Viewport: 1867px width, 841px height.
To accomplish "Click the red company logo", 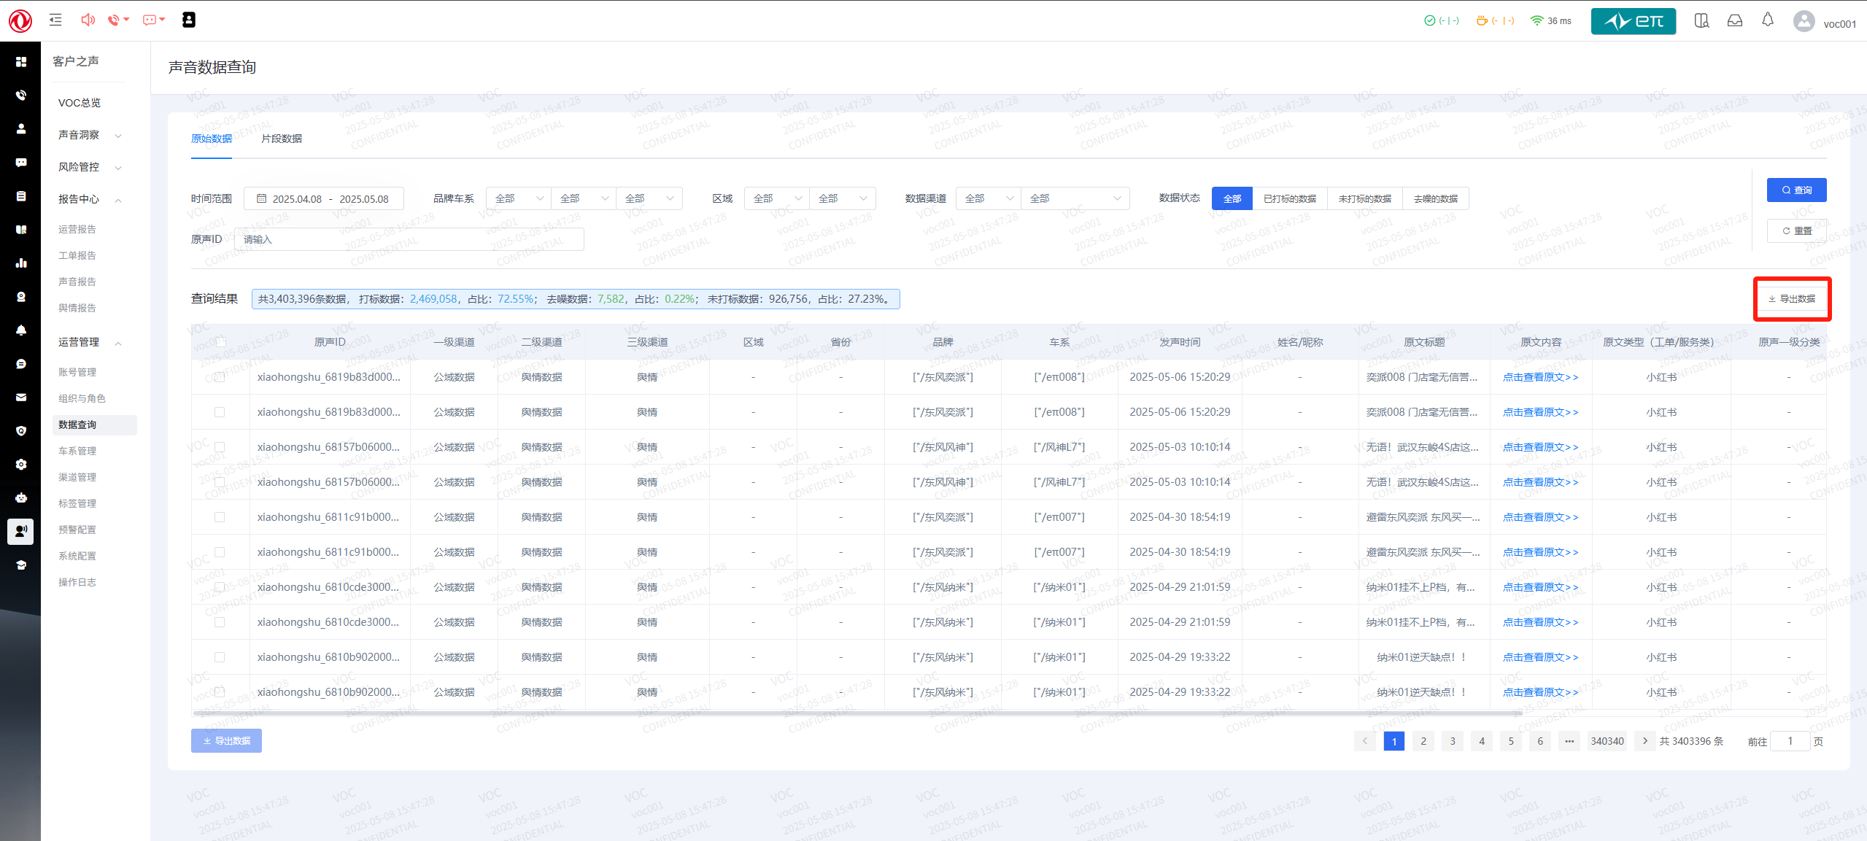I will (20, 21).
